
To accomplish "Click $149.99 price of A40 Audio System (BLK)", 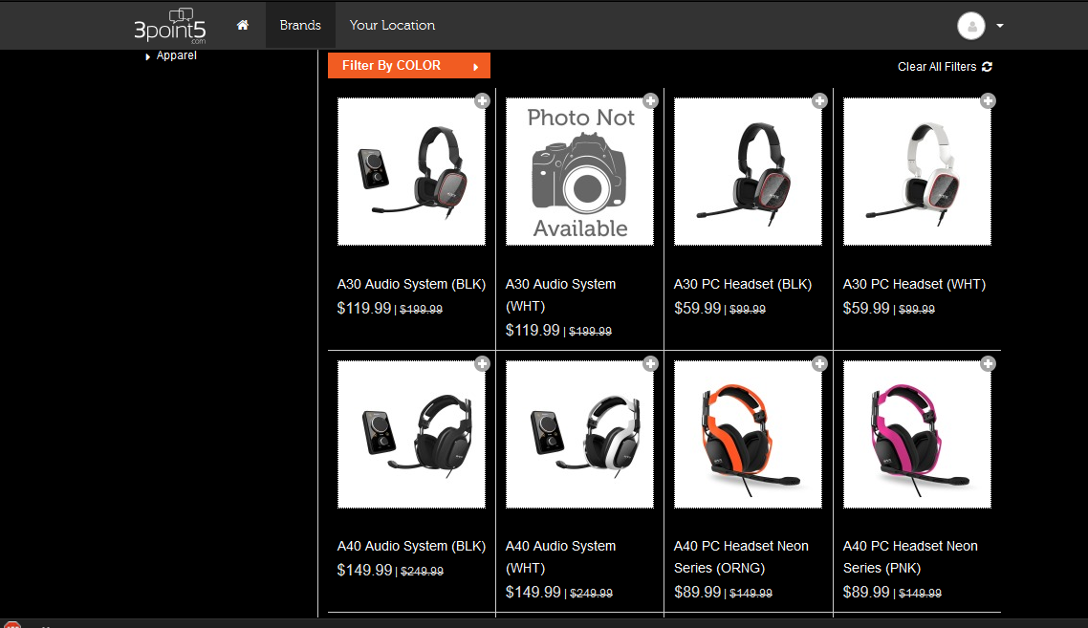I will pyautogui.click(x=365, y=571).
